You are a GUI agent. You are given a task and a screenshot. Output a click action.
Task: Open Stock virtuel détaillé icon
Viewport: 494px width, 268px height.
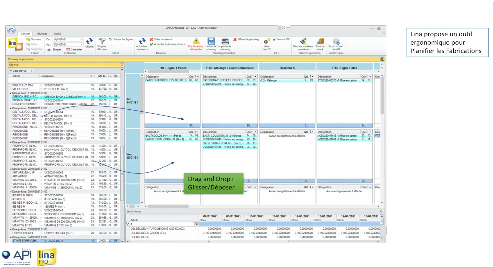336,41
